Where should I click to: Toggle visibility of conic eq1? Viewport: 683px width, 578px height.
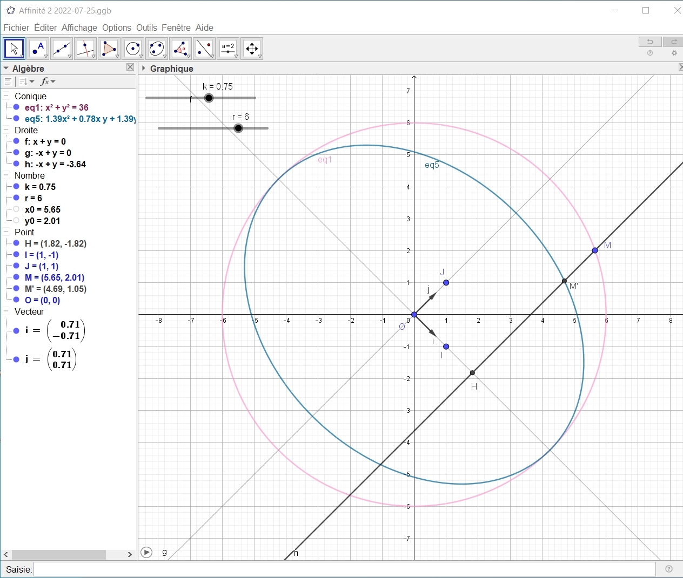coord(16,107)
